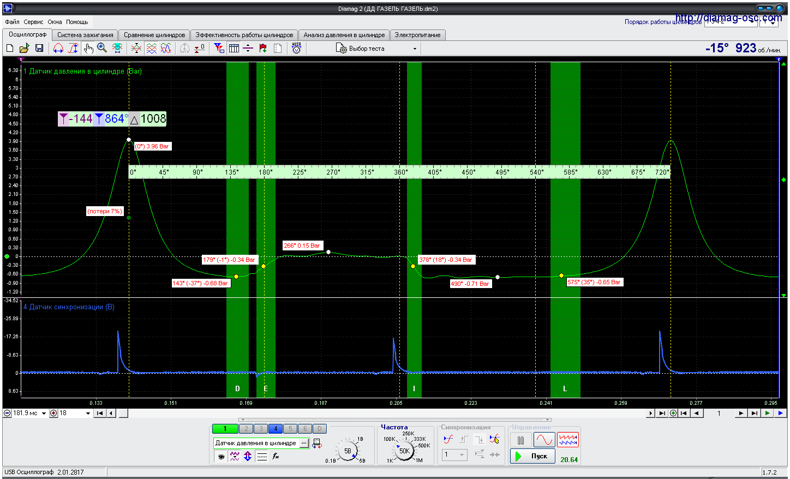
Task: Adjust the 5В voltage range knob
Action: (x=348, y=451)
